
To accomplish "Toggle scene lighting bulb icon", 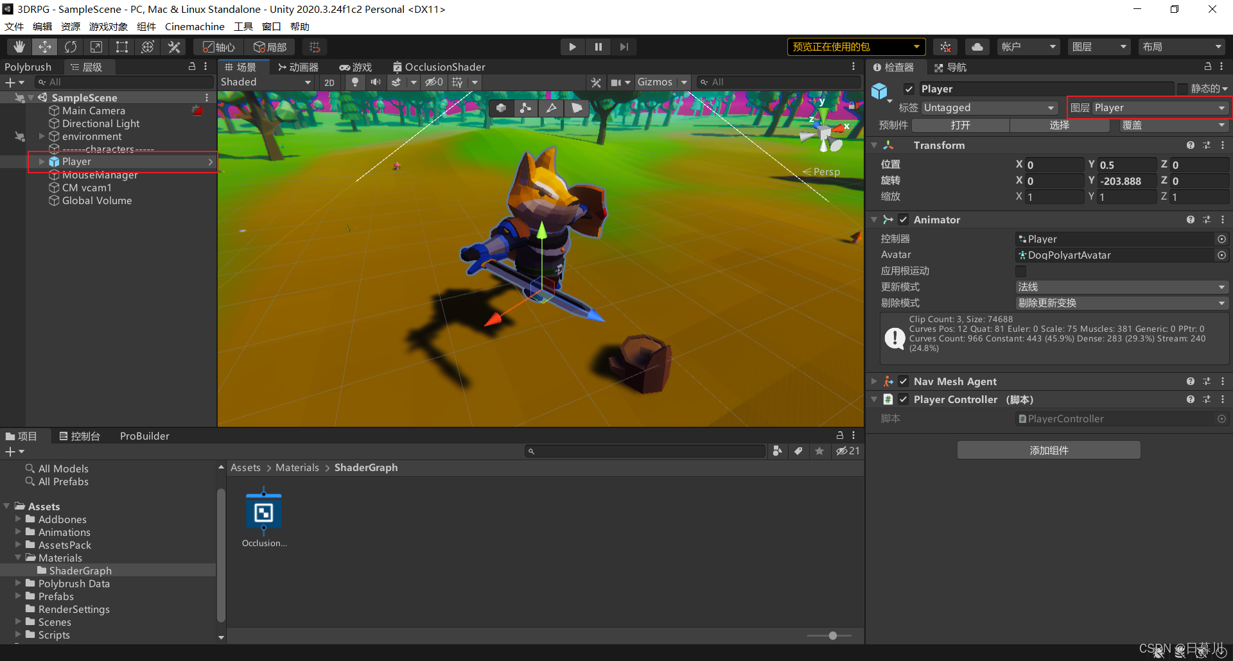I will pyautogui.click(x=355, y=82).
